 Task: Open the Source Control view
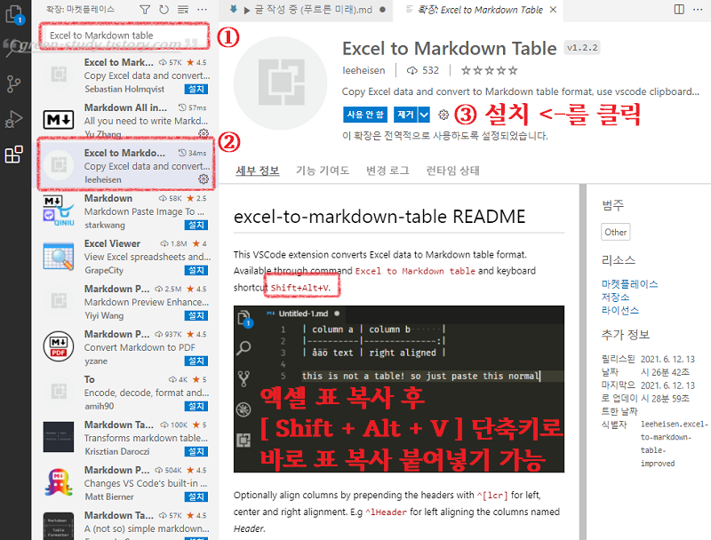[x=13, y=83]
